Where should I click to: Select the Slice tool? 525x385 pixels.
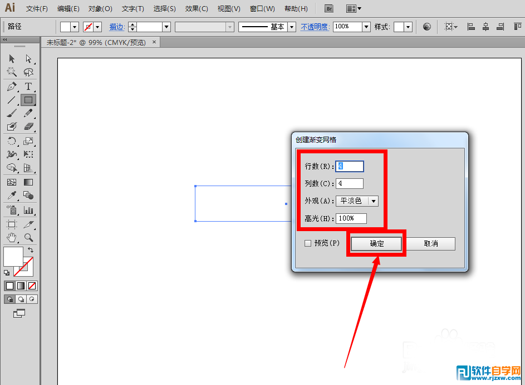[x=28, y=224]
